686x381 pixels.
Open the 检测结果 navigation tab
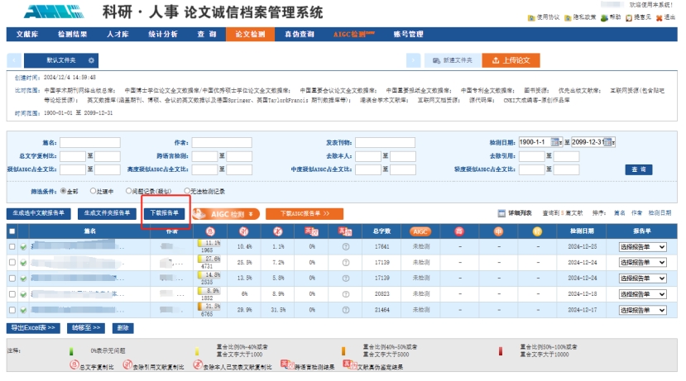[x=73, y=34]
